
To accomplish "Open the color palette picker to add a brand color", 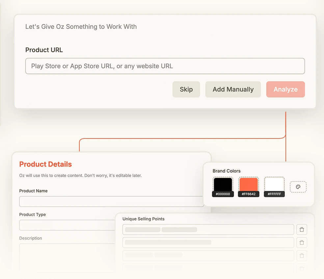I will click(298, 186).
